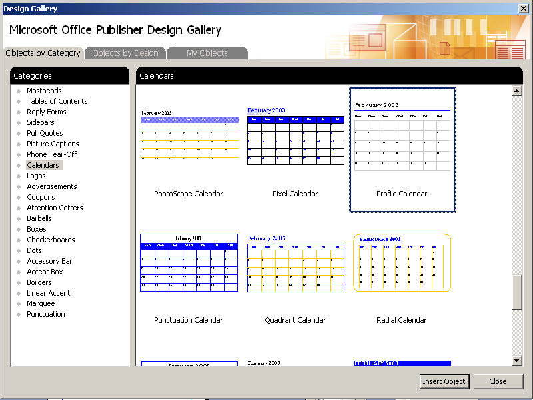Select the PhotoScope Calendar thumbnail
The width and height of the screenshot is (533, 400).
click(189, 136)
